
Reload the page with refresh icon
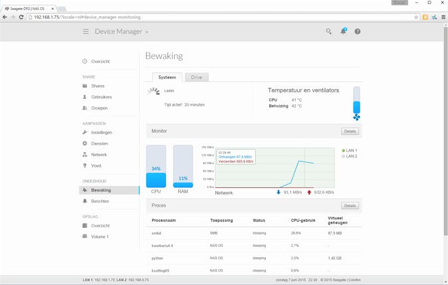point(21,17)
